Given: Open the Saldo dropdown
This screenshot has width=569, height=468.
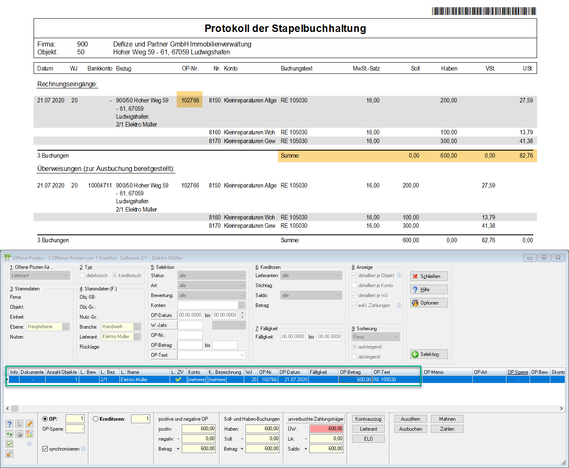Looking at the screenshot, I should (311, 295).
